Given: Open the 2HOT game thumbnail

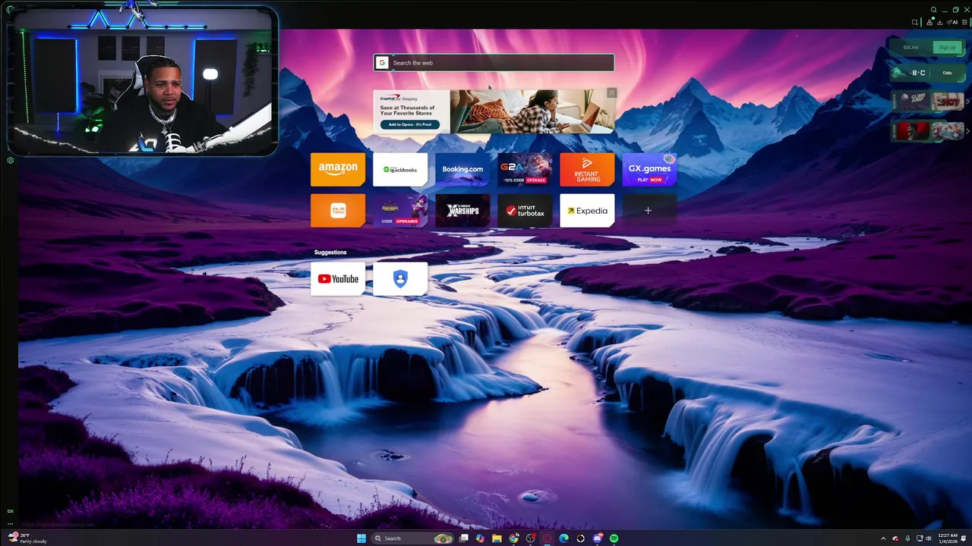Looking at the screenshot, I should 946,101.
